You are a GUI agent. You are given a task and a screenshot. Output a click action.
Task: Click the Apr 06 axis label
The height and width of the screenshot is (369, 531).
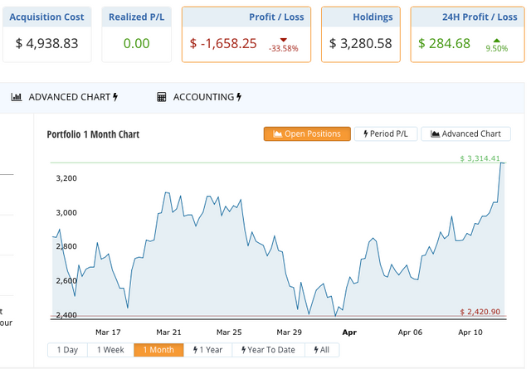(x=410, y=333)
